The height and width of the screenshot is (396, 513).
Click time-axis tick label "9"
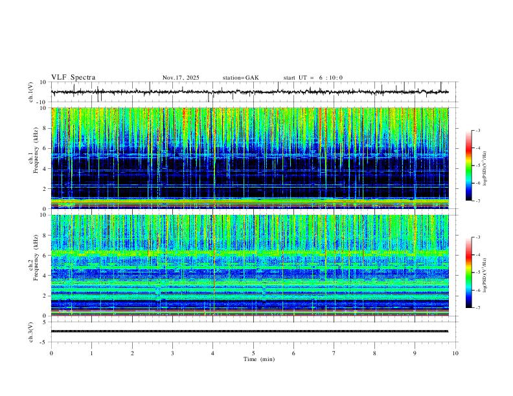tap(415, 353)
